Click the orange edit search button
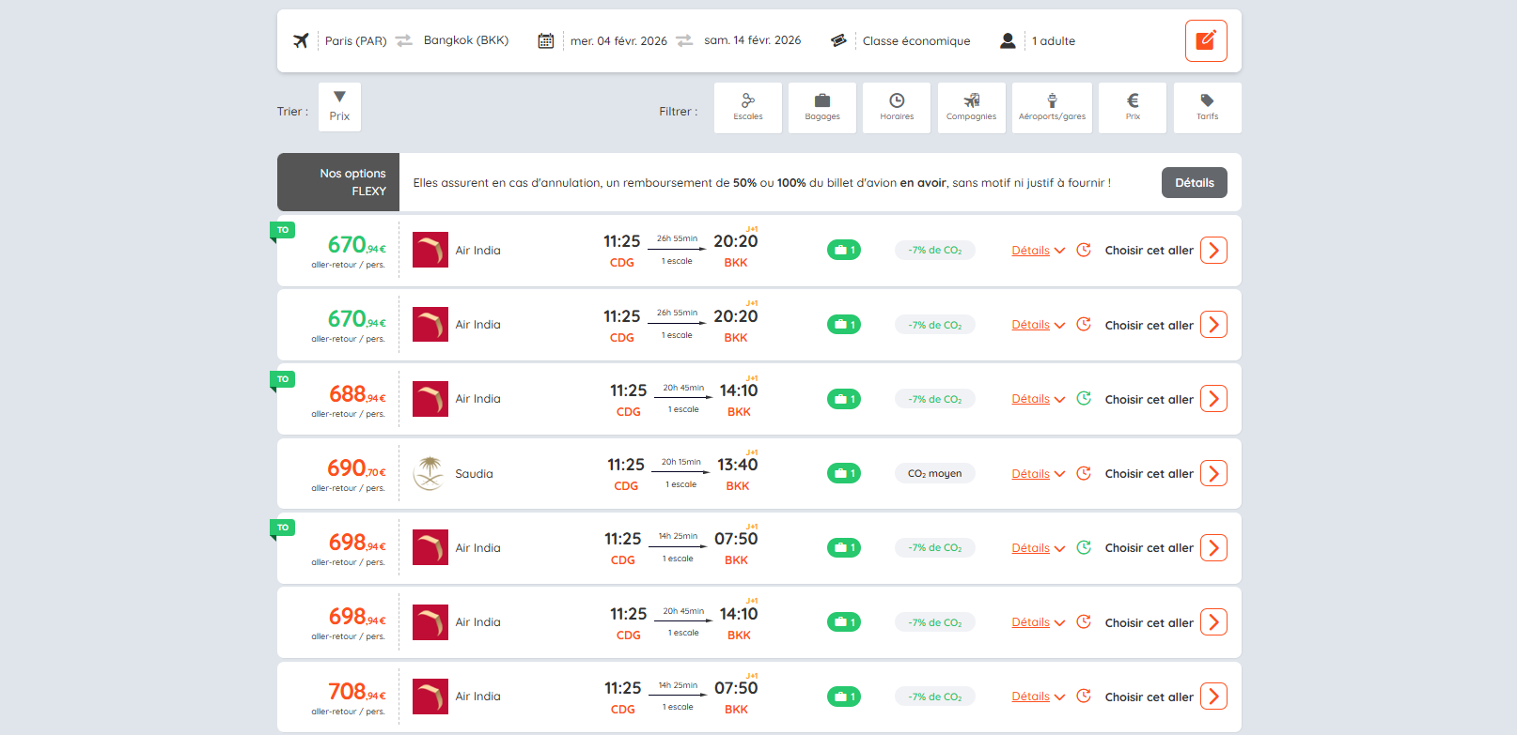The image size is (1517, 735). [x=1205, y=40]
